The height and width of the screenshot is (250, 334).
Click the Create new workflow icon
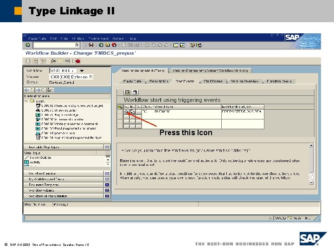coord(28,61)
